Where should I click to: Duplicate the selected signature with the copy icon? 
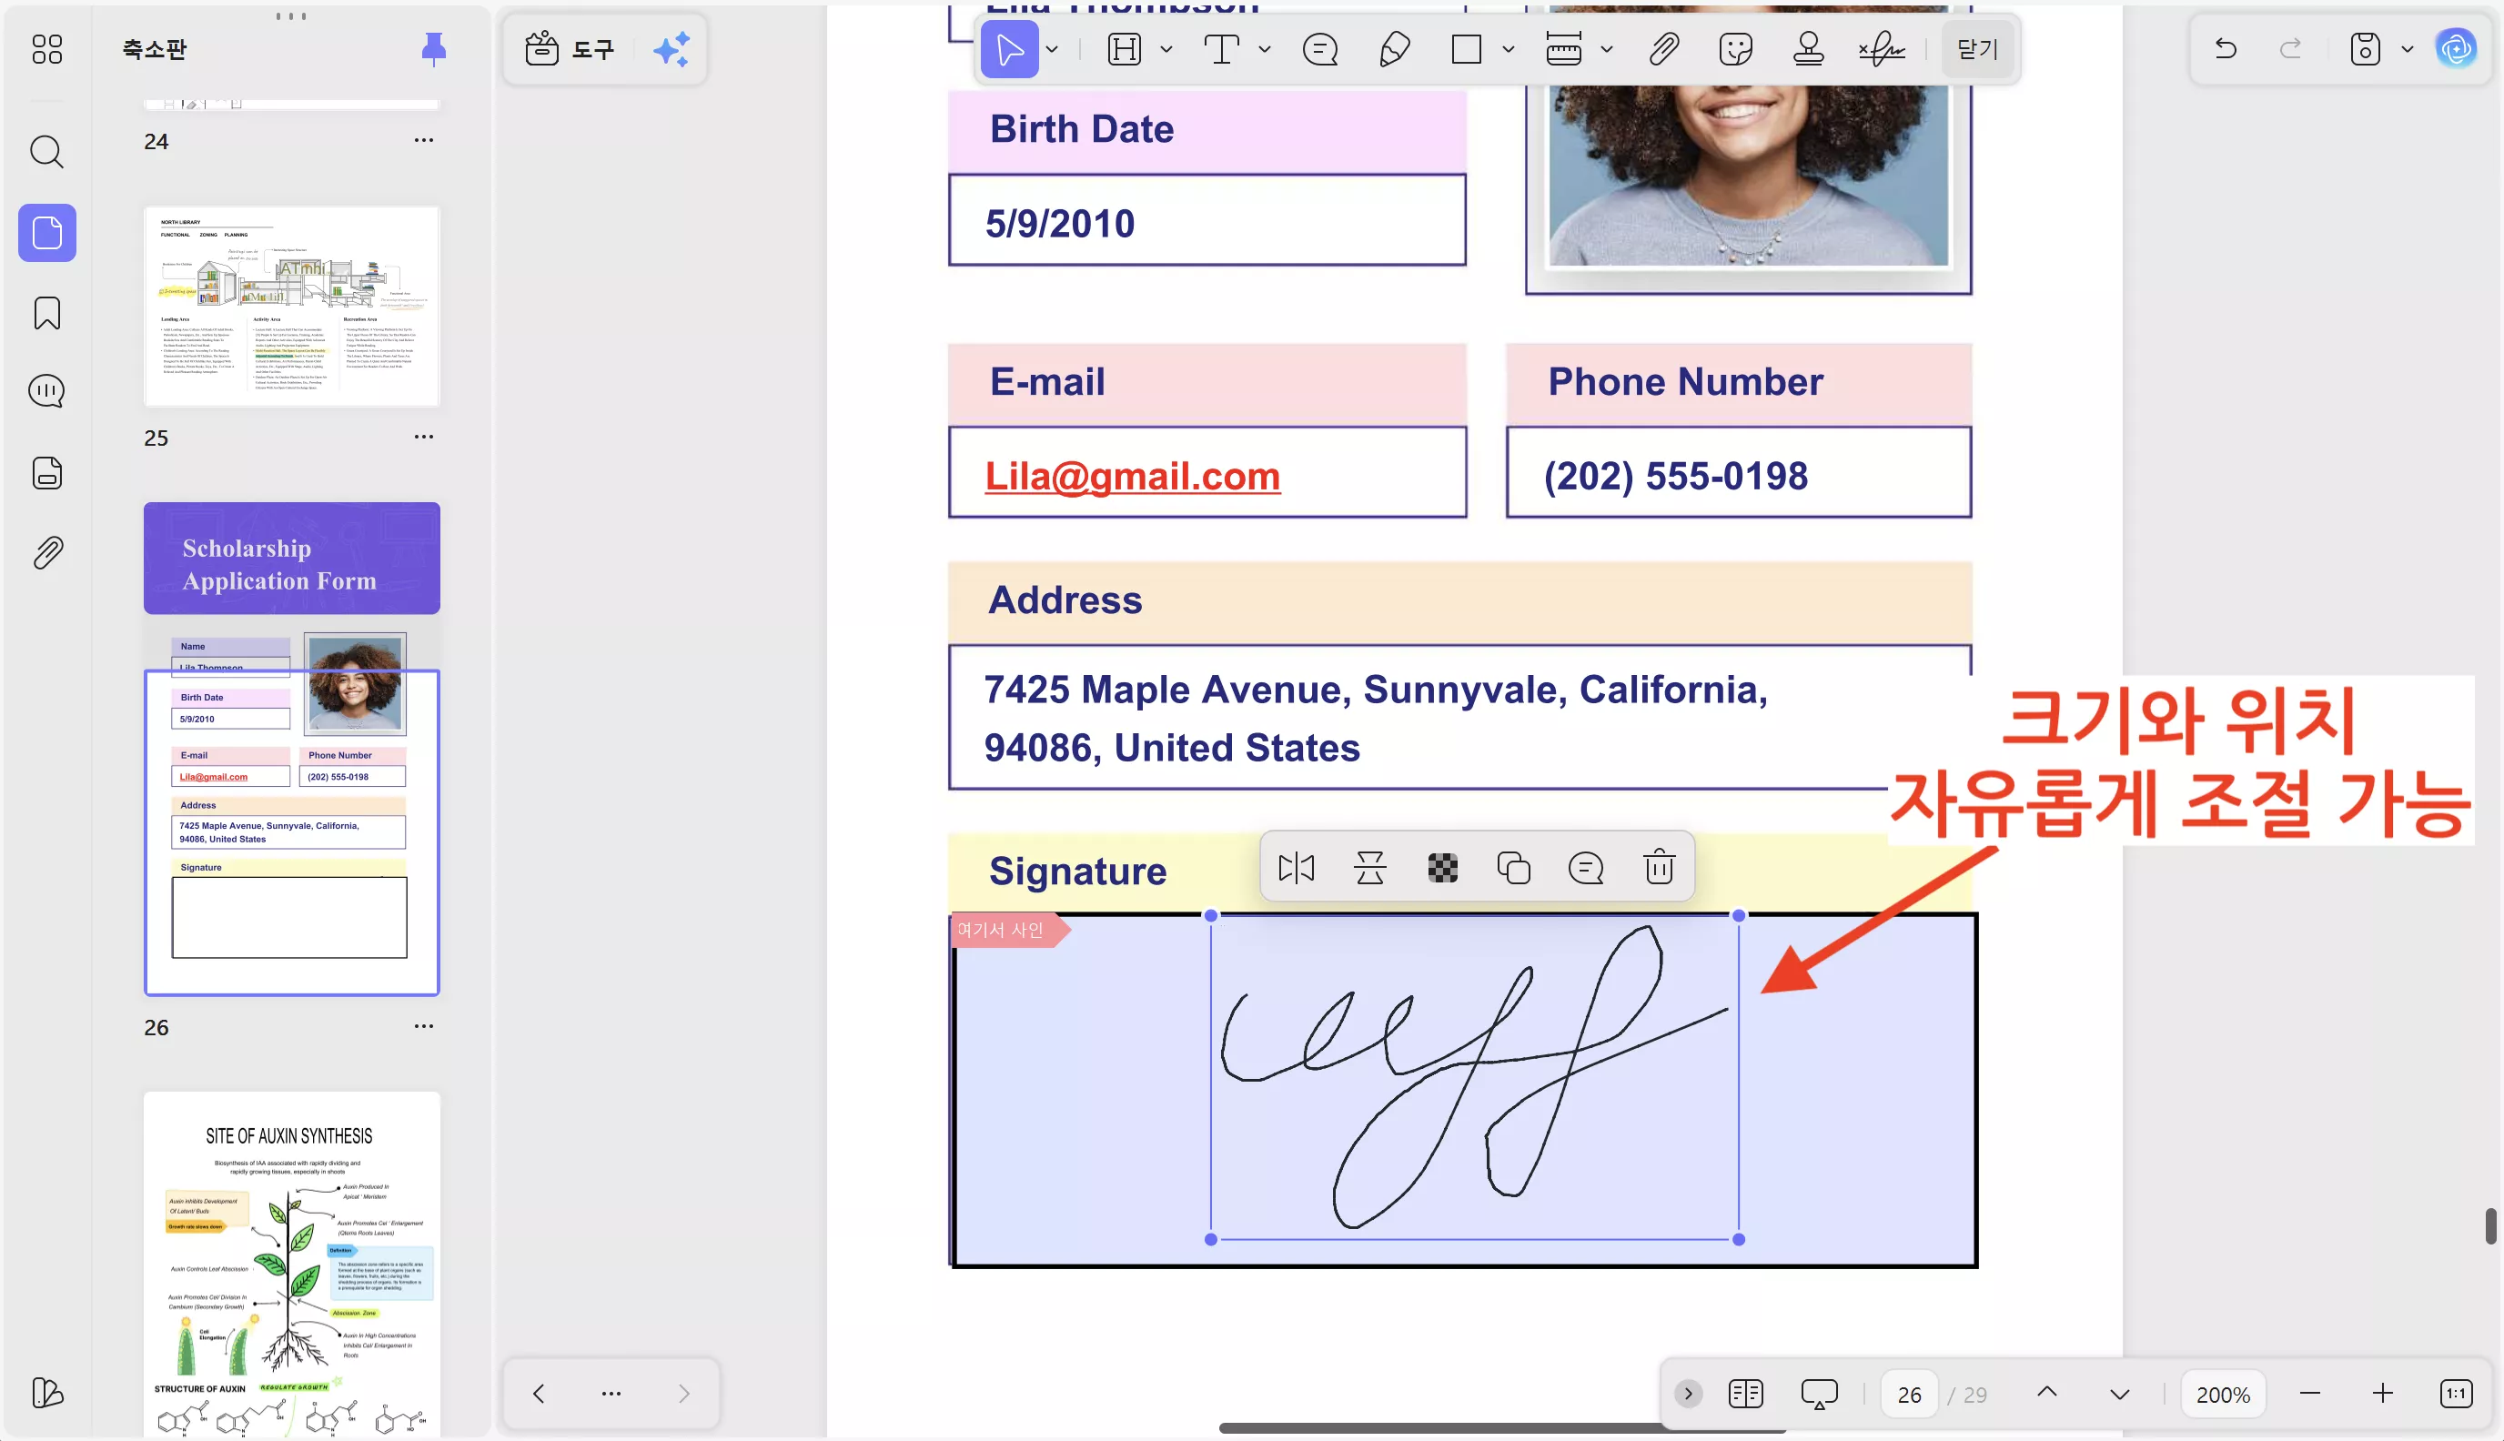(x=1513, y=868)
